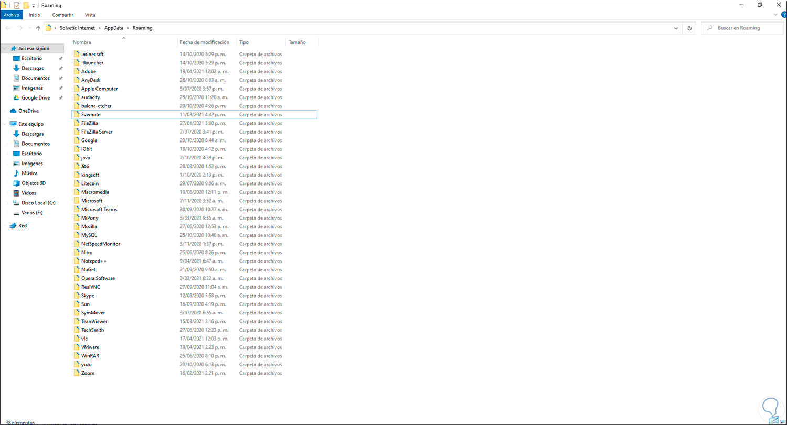This screenshot has height=425, width=787.
Task: Collapse the Este equipo tree node
Action: coord(5,124)
